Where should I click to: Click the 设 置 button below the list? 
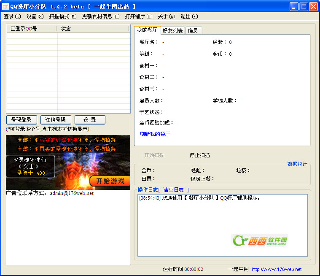tap(90, 120)
